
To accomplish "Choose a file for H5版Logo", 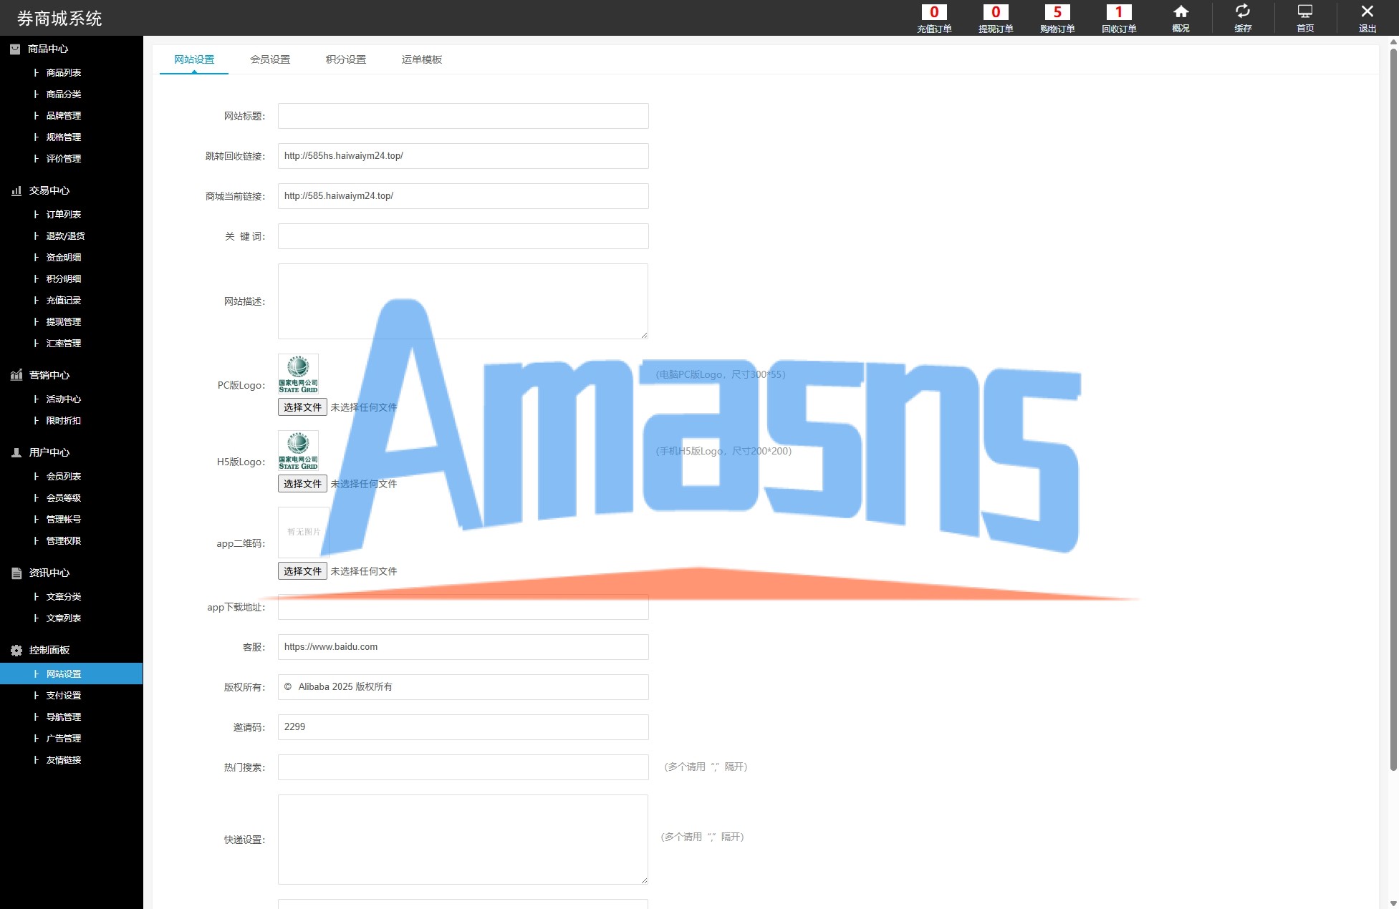I will click(302, 484).
